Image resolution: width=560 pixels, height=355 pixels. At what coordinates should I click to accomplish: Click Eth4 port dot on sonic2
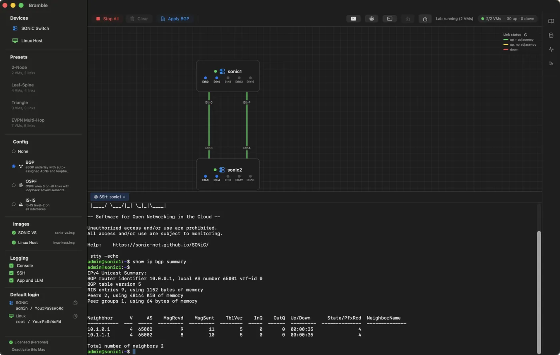(x=217, y=176)
